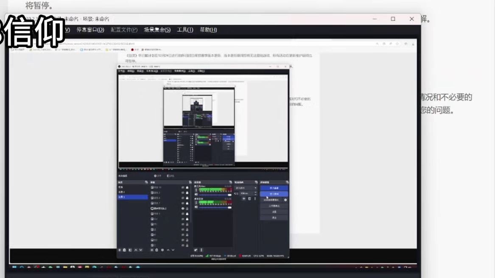The image size is (495, 278).
Task: Mute the first audio mixer channel
Action: [196, 195]
